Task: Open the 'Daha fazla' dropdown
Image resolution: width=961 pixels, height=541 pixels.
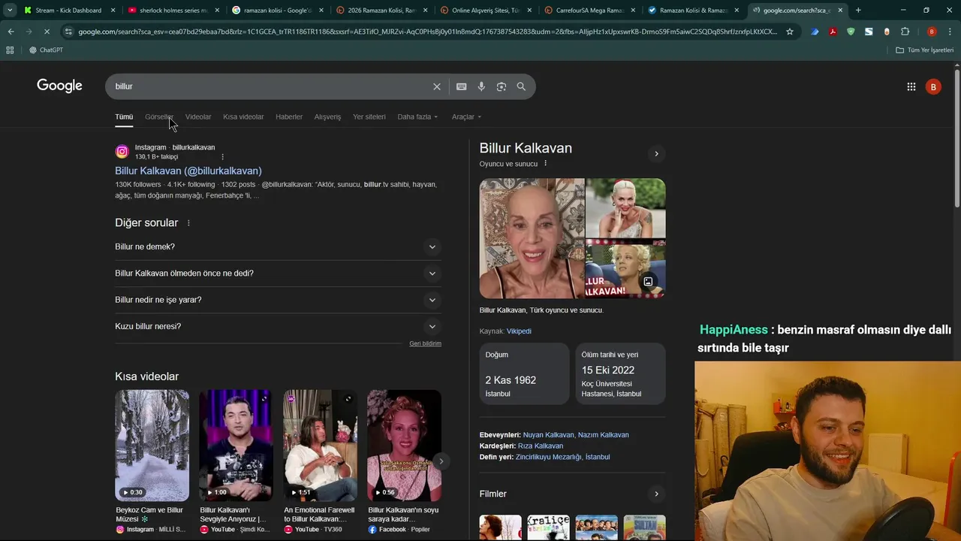Action: (x=417, y=116)
